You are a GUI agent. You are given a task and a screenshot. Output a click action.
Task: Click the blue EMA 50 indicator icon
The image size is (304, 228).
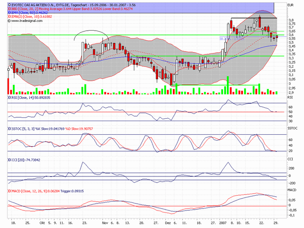click(x=10, y=12)
